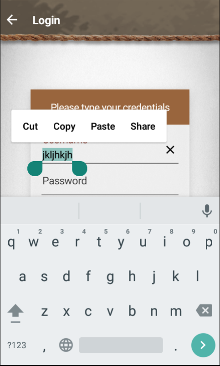Screen dimensions: 220x366
Task: Tap the left text selection handle
Action: point(35,168)
